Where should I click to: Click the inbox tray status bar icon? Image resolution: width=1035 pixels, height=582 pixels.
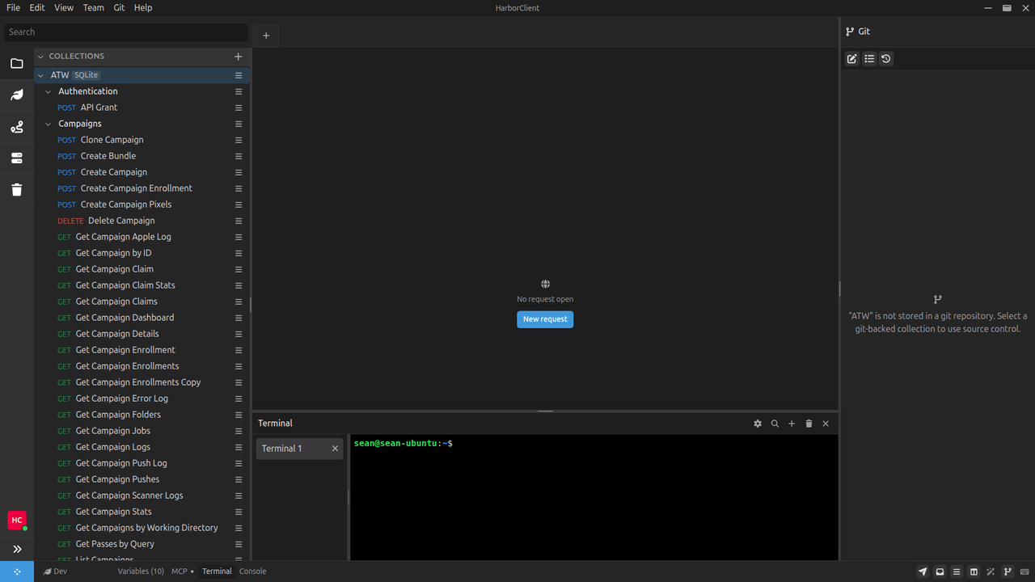coord(940,571)
